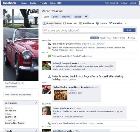
Task: Click friends icon beside Michael Vardoulis post
Action: point(49,123)
